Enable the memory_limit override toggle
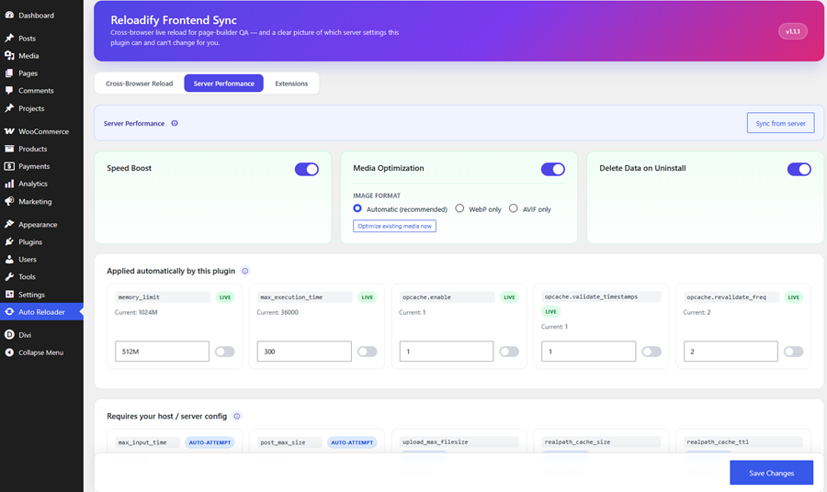This screenshot has height=492, width=827. point(225,352)
